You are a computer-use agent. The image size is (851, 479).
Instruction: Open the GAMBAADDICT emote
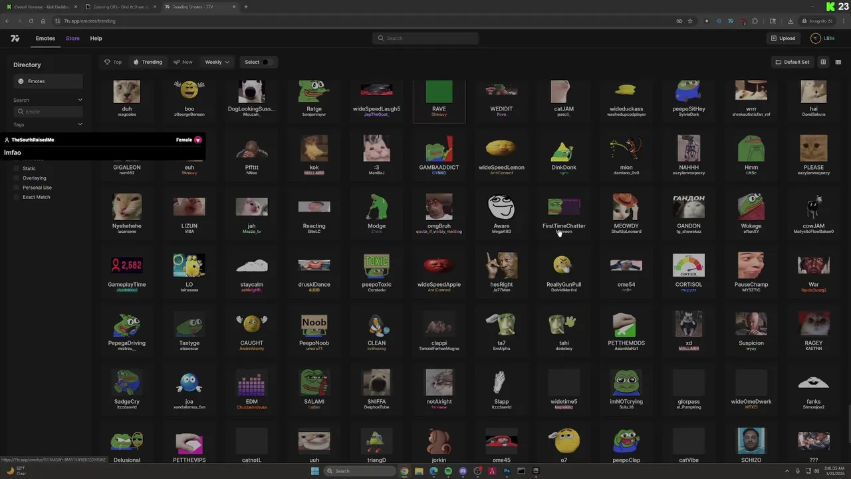[439, 154]
